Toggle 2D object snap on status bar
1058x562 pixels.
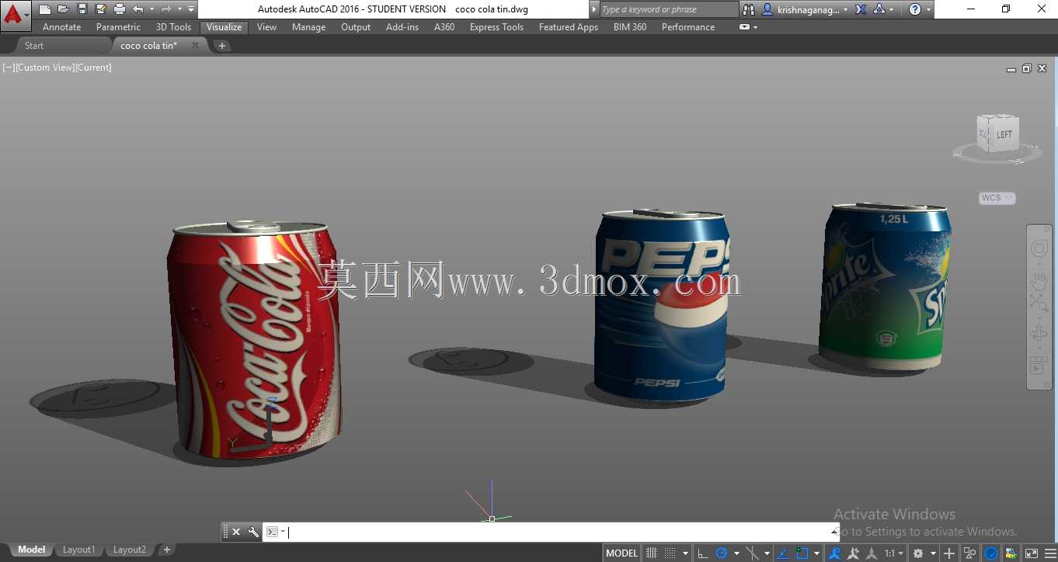[x=802, y=553]
